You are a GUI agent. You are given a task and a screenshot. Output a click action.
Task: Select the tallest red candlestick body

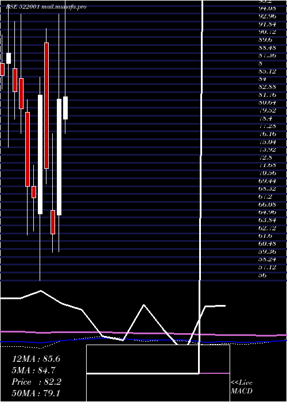click(x=46, y=106)
